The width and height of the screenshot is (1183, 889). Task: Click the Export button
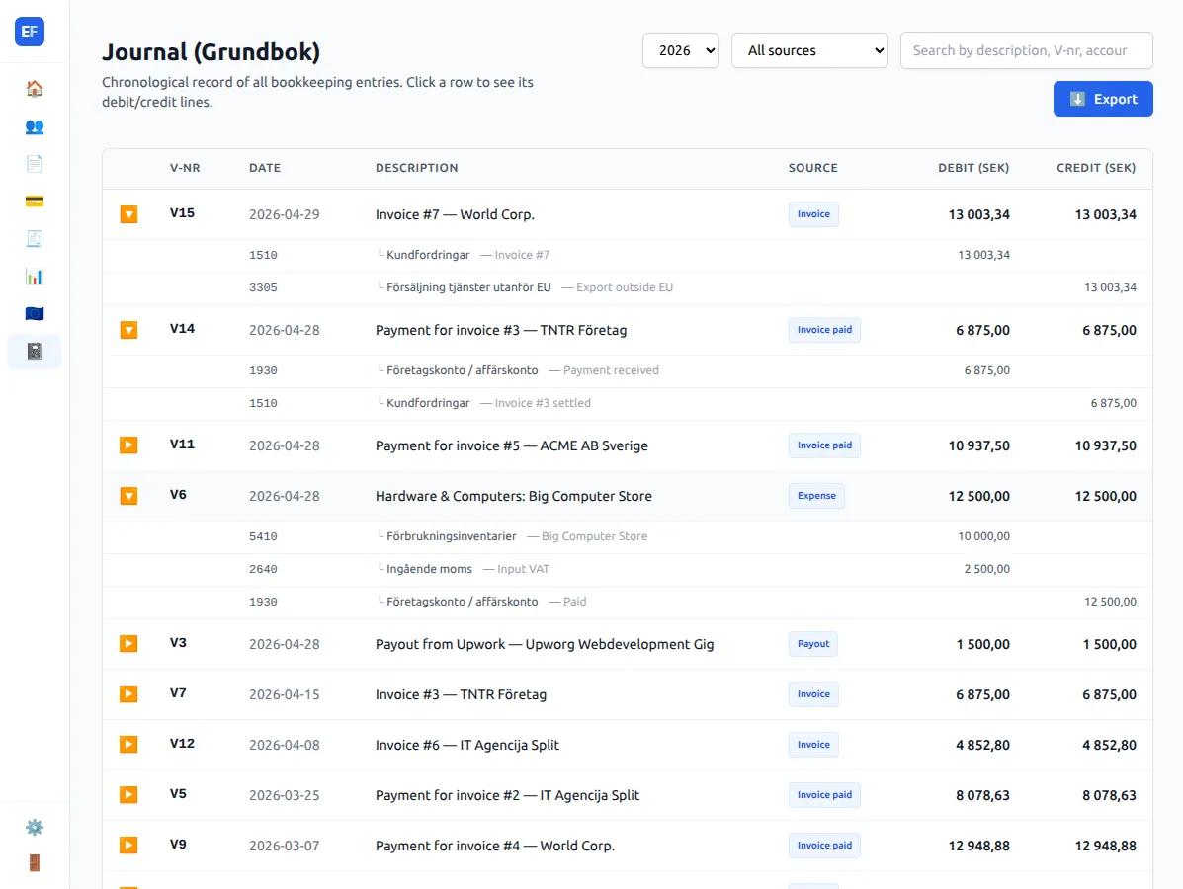pyautogui.click(x=1103, y=99)
